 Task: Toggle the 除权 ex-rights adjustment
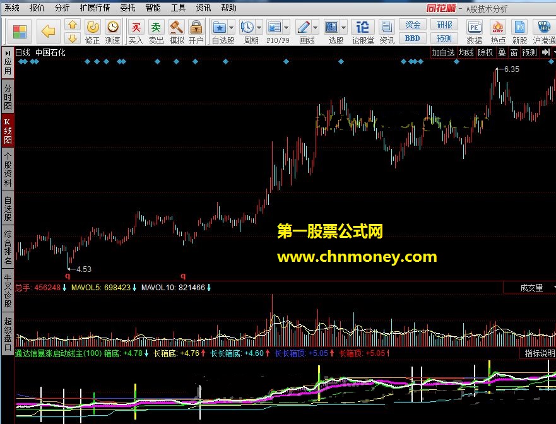tap(485, 52)
